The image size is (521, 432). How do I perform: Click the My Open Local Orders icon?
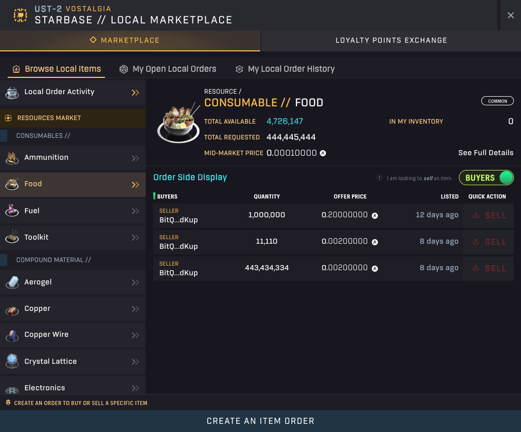(x=124, y=69)
